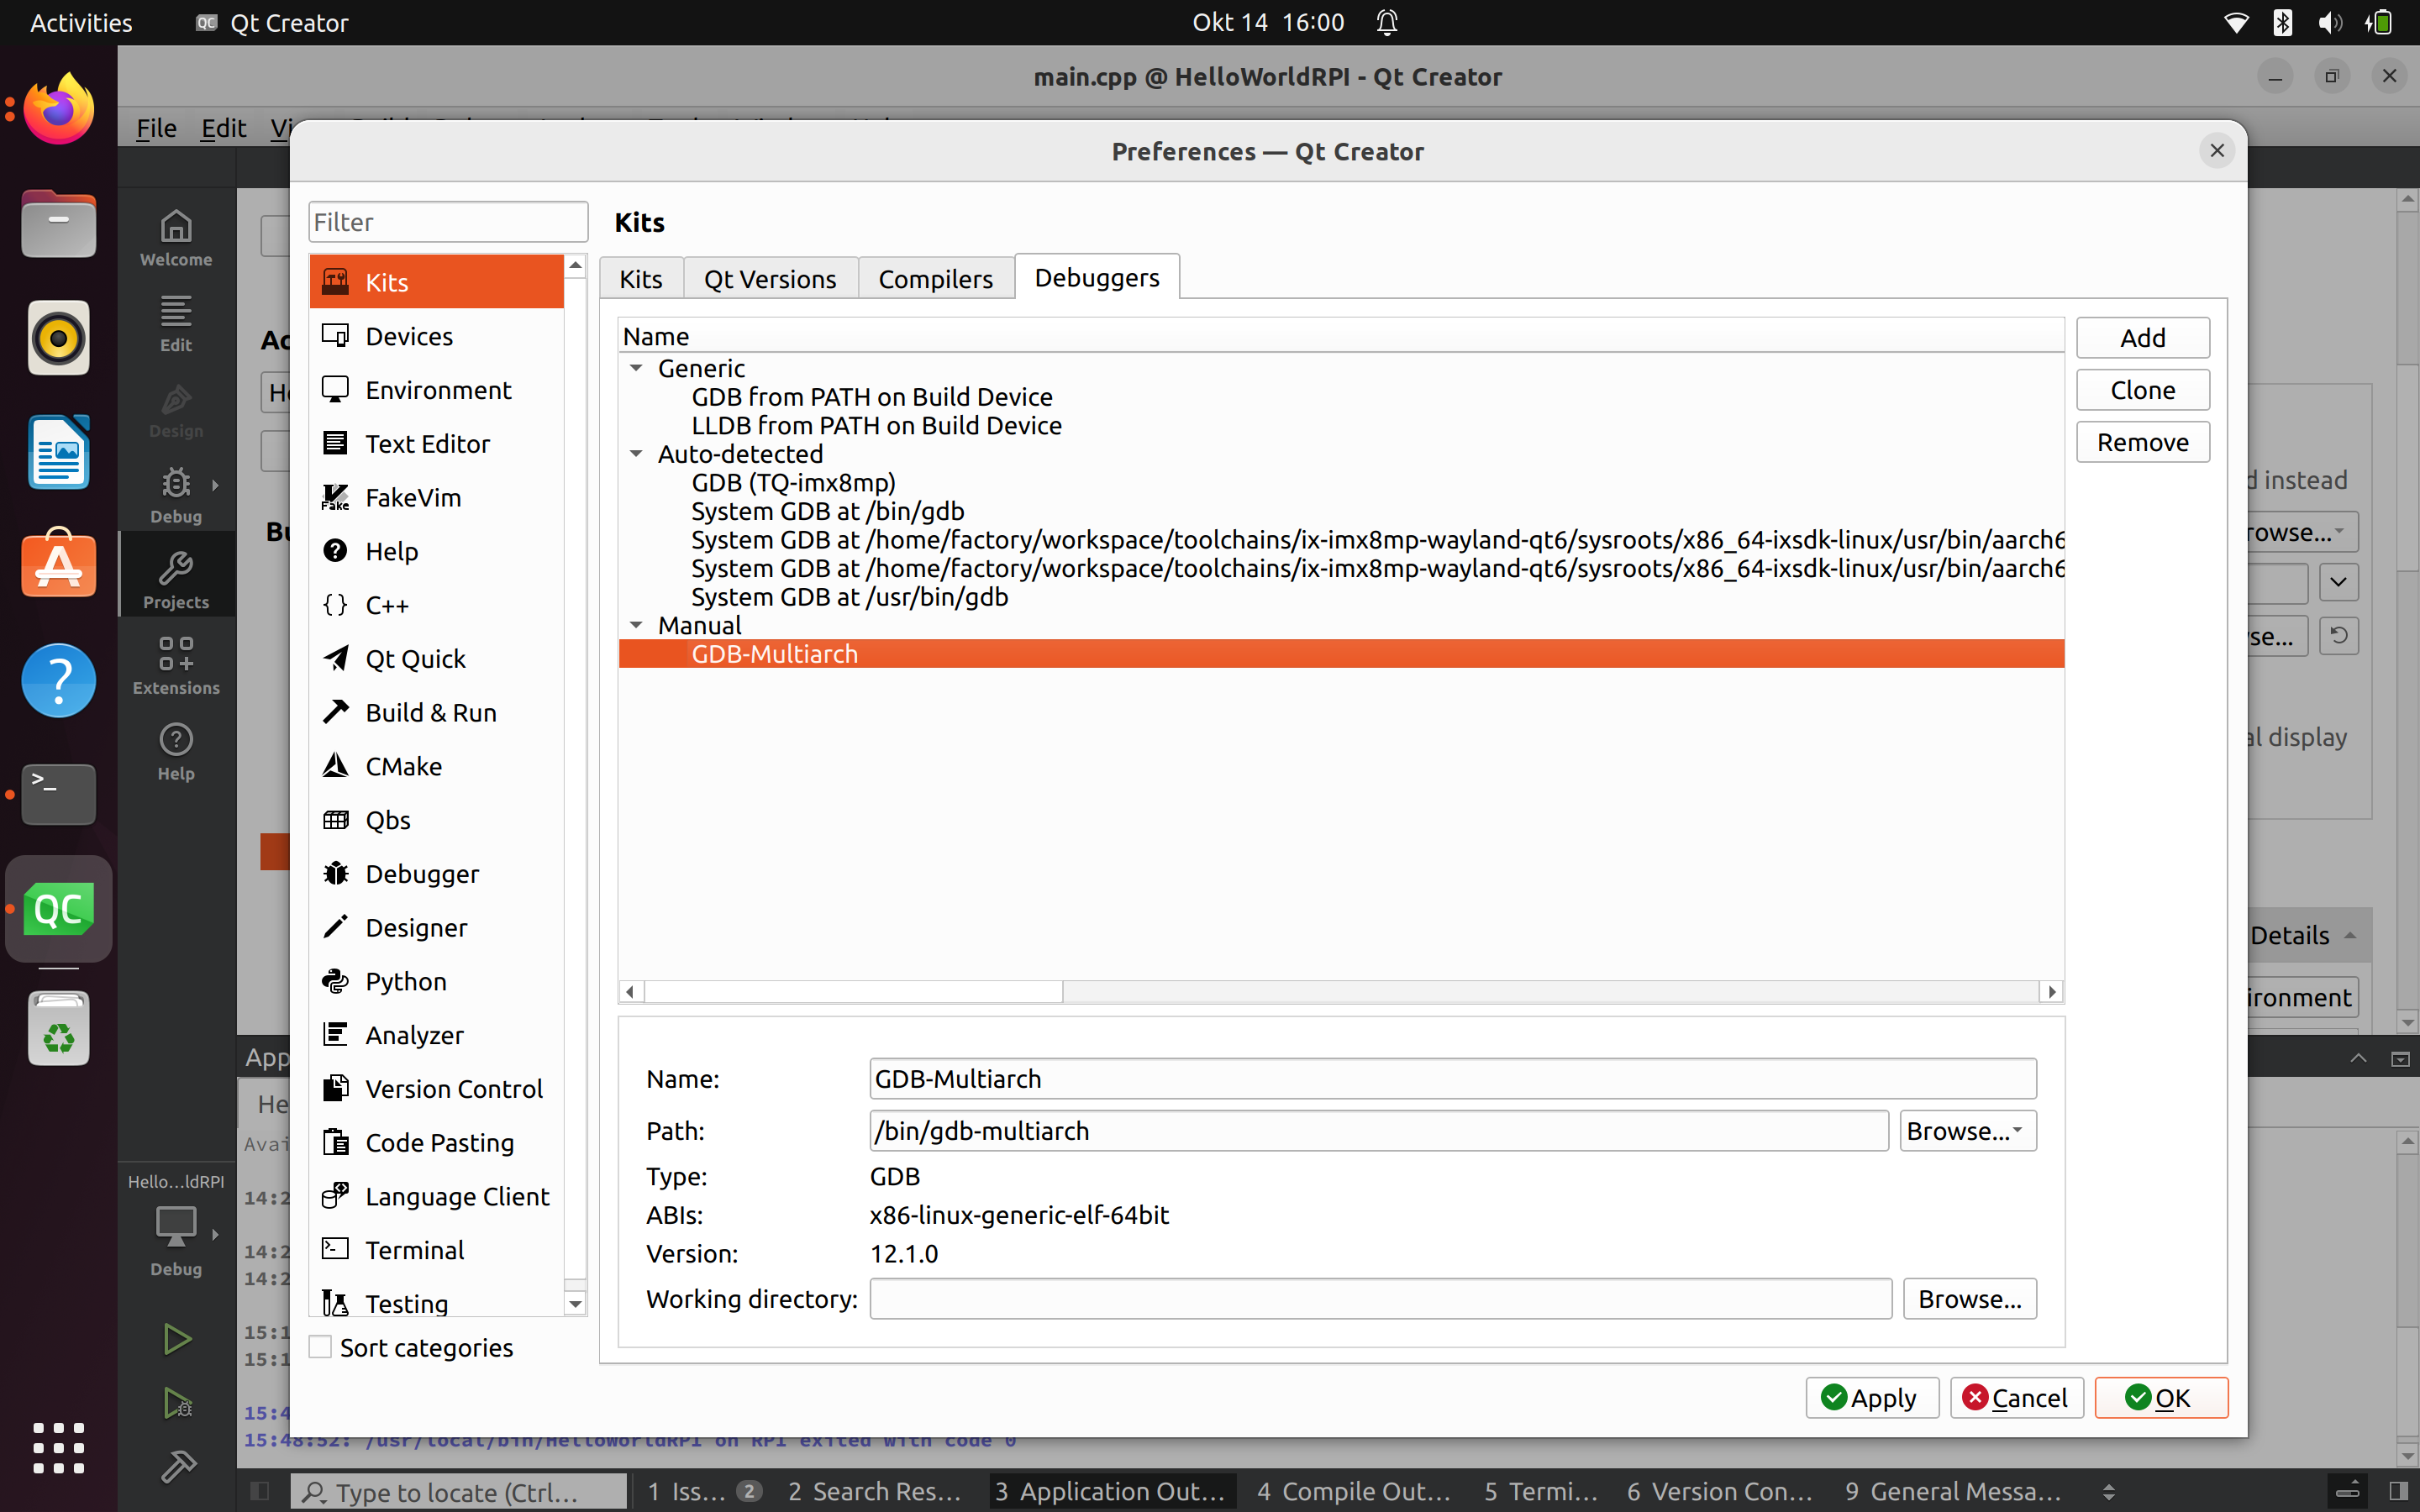Clone the selected debugger
Viewport: 2420px width, 1512px height.
[2142, 390]
